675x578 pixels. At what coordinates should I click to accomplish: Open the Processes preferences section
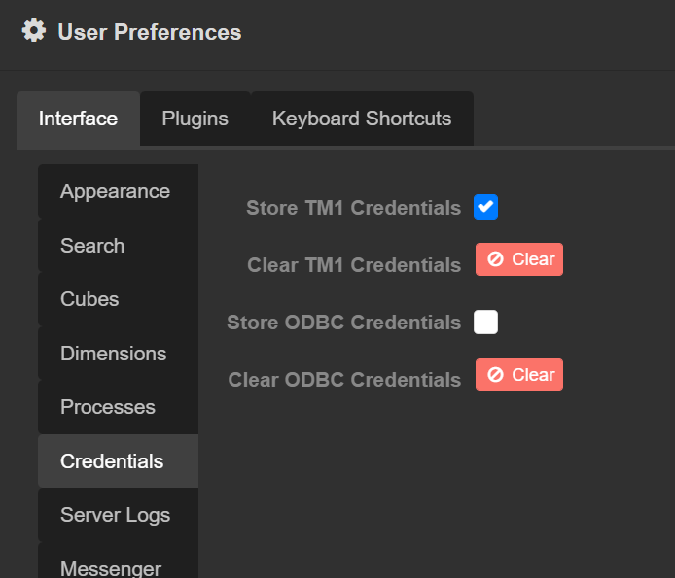tap(108, 407)
